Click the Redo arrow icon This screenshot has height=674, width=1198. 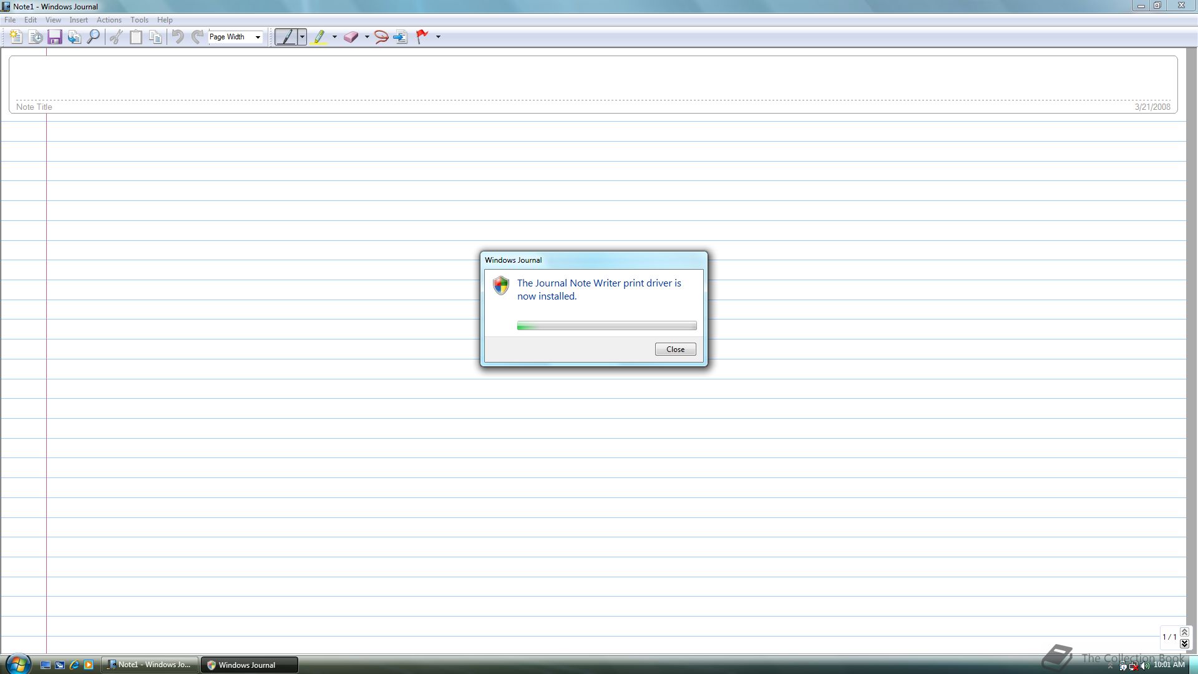pos(197,37)
